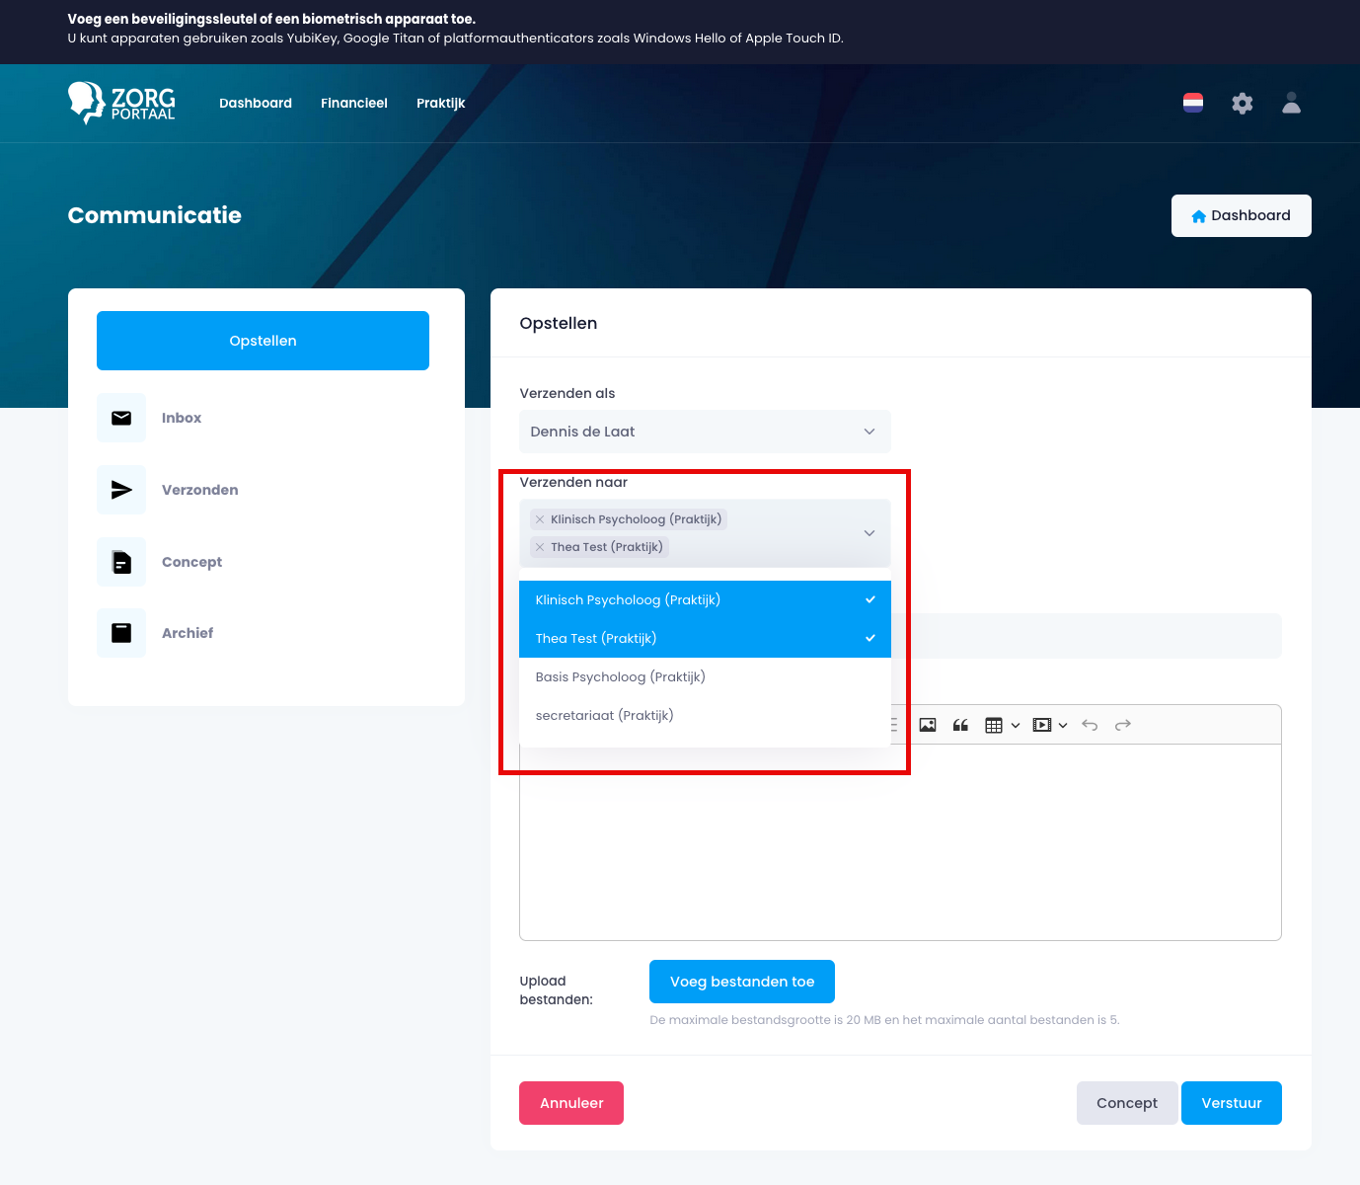Click the insert image icon in editor toolbar
This screenshot has width=1360, height=1185.
pos(928,725)
